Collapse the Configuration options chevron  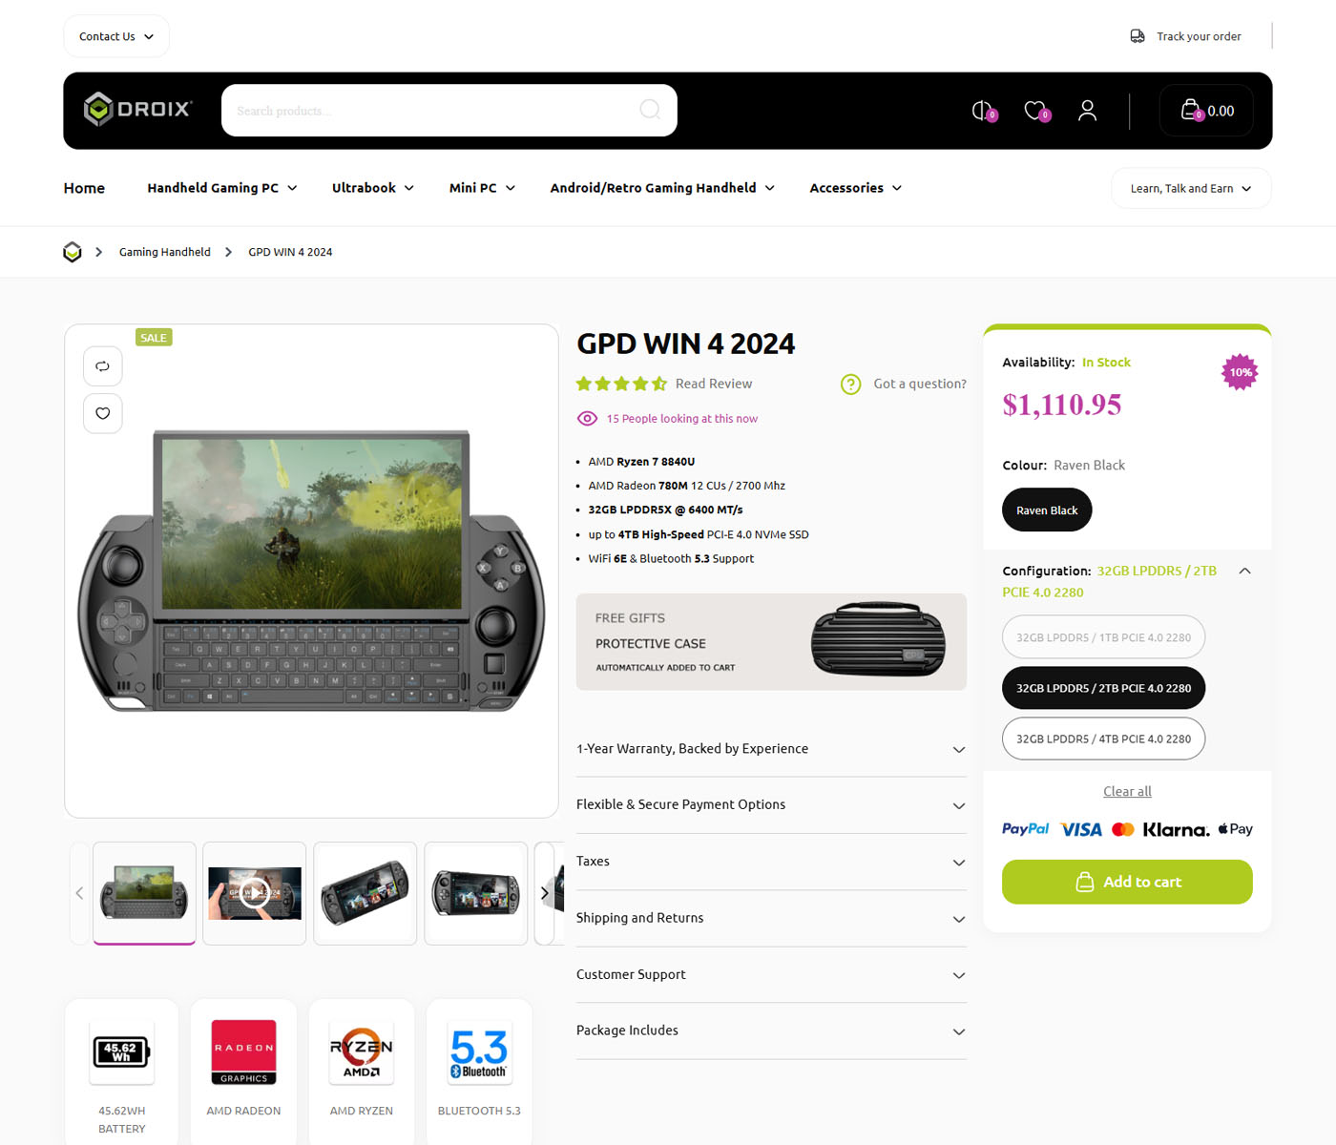[1244, 571]
